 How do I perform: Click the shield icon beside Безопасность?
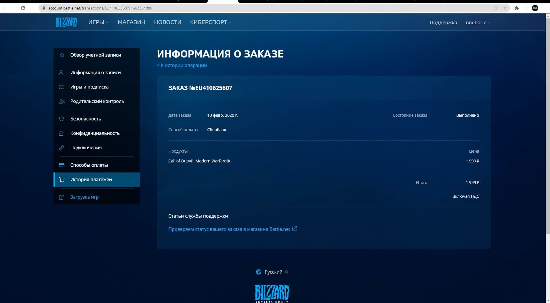pos(61,119)
